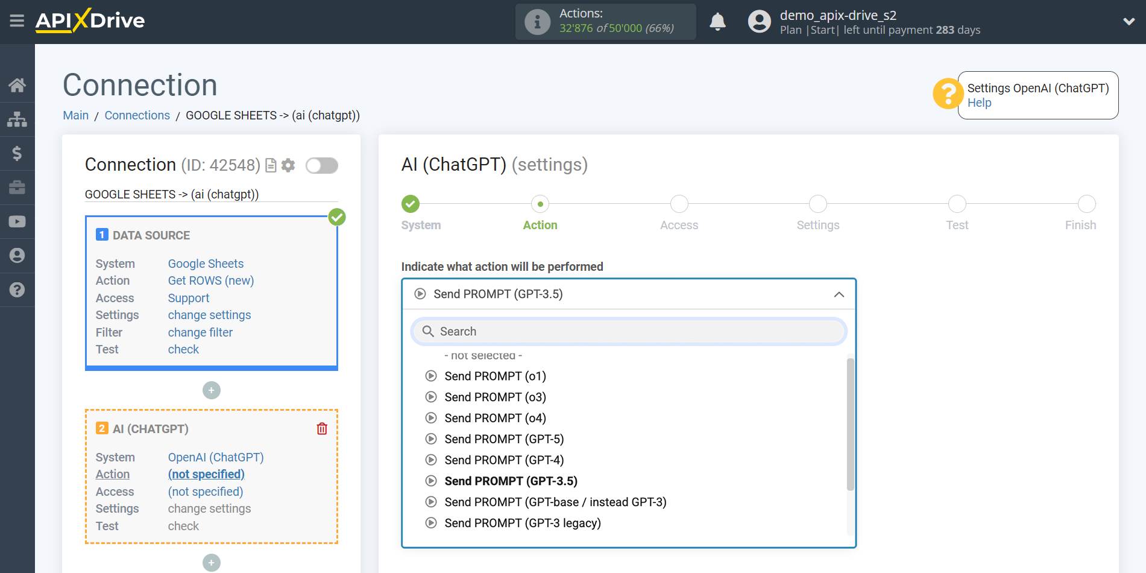The image size is (1146, 573).
Task: Open the Payments dollar icon in sidebar
Action: pos(17,153)
